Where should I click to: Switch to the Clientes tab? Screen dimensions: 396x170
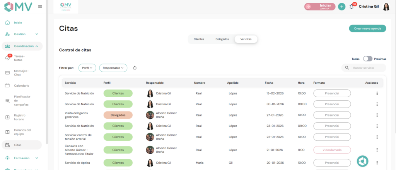[199, 39]
